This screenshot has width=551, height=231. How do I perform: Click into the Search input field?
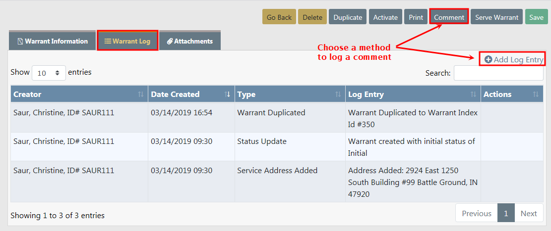(498, 73)
